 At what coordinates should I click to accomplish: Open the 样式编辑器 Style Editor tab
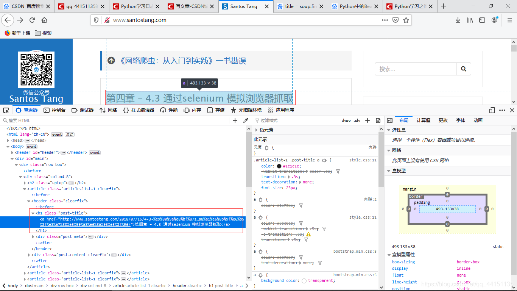point(139,110)
